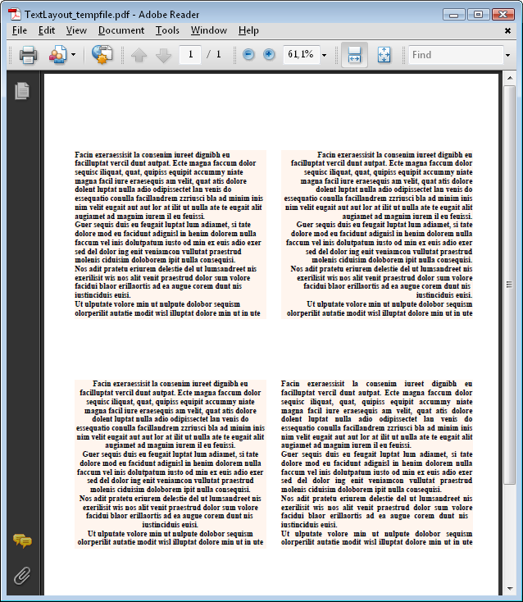The height and width of the screenshot is (602, 523).
Task: Open the zoom percentage dropdown
Action: [325, 55]
